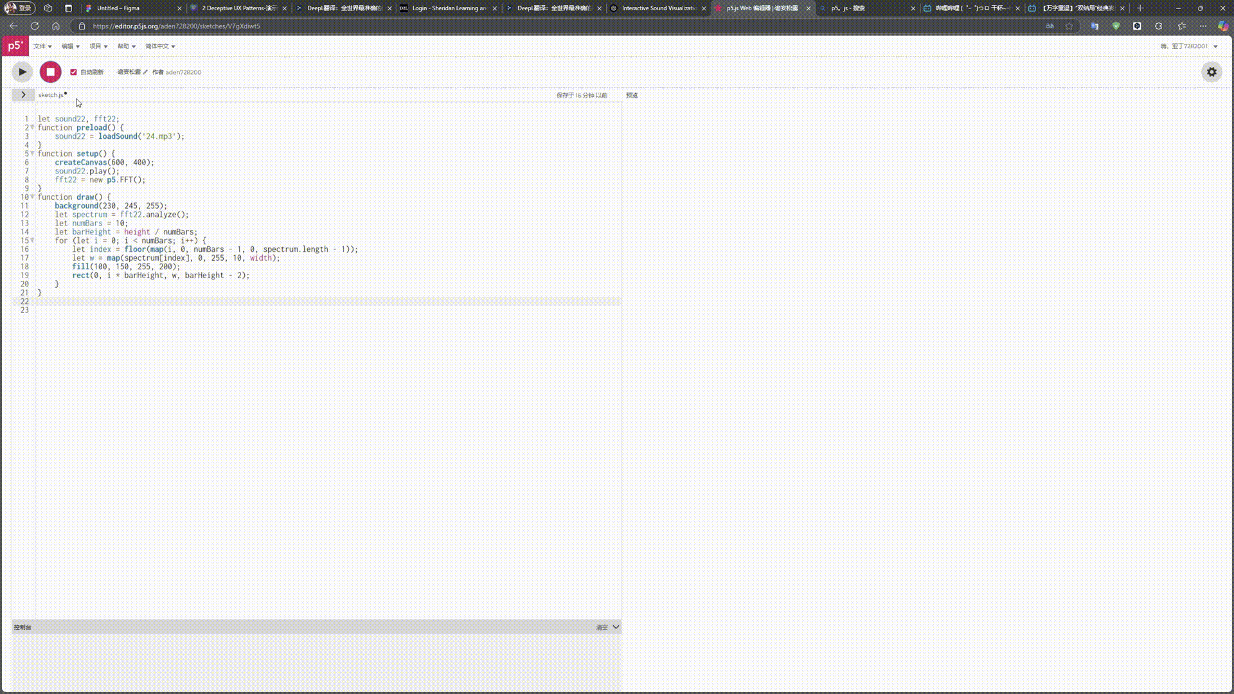Open author link aden728200

(x=183, y=72)
